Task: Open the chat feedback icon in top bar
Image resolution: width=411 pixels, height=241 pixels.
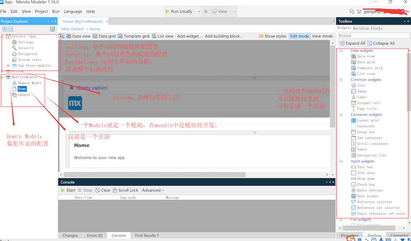Action: 352,11
